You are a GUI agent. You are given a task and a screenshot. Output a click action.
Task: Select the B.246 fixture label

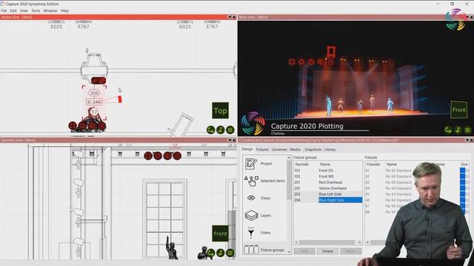click(x=94, y=102)
